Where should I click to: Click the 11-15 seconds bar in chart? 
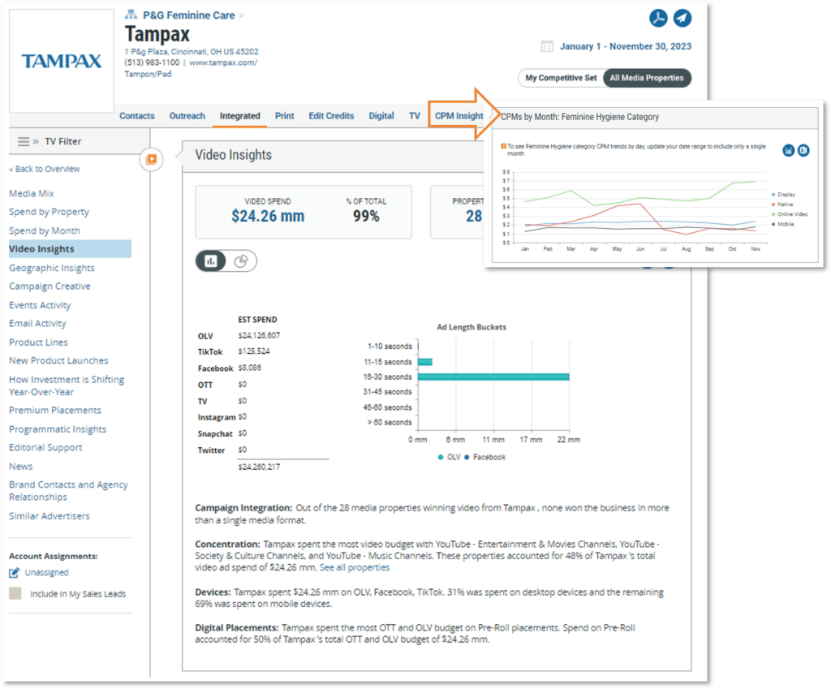tap(425, 362)
